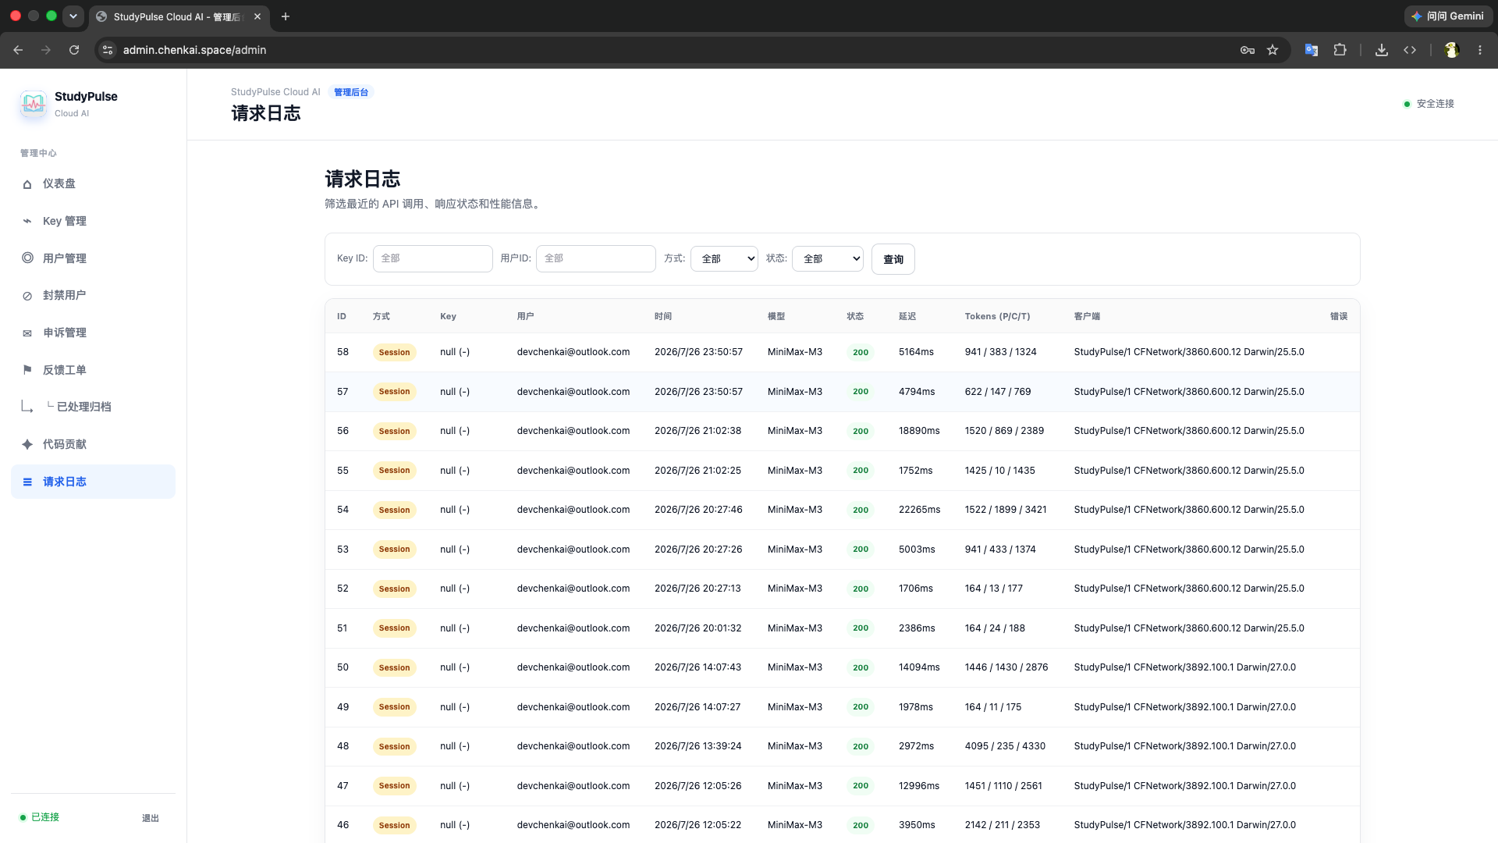Screen dimensions: 1498x843
Task: Open 封禁用户 in the sidebar
Action: coord(93,296)
